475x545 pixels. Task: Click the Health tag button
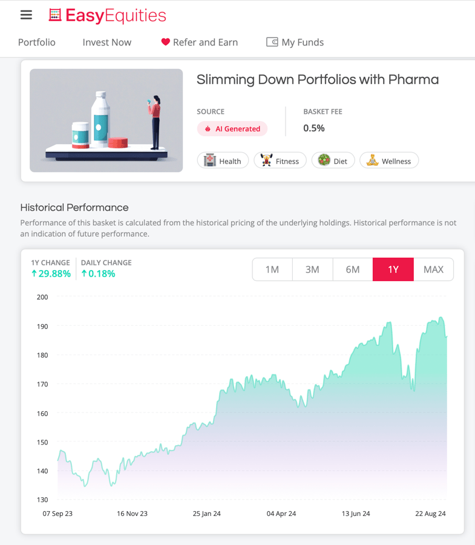coord(223,160)
